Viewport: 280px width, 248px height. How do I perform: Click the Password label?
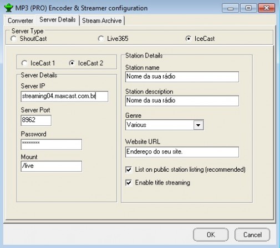33,134
